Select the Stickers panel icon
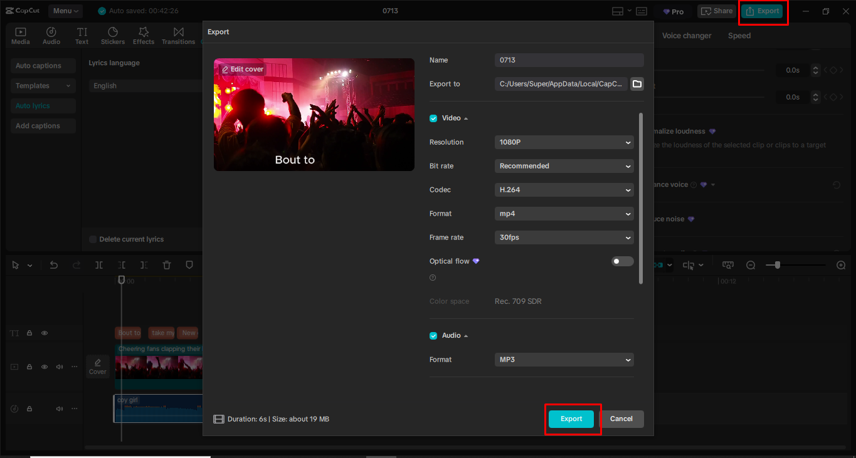 [112, 34]
